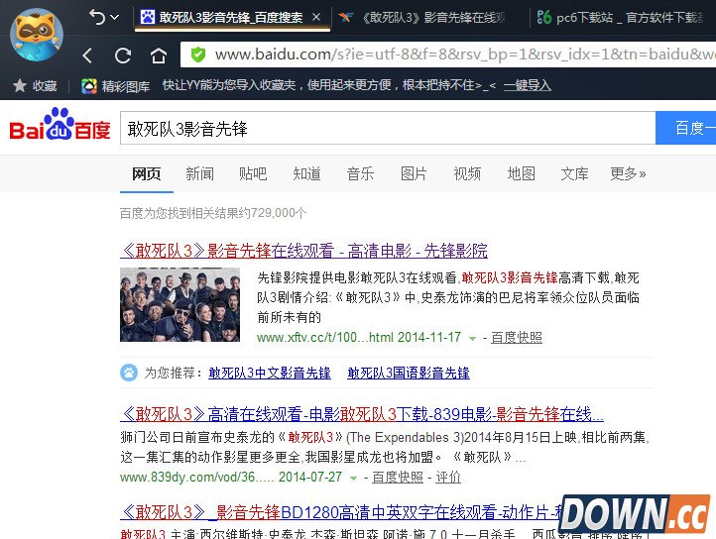Click the 敢死队3影音先锋 search box
The image size is (716, 539).
point(388,128)
